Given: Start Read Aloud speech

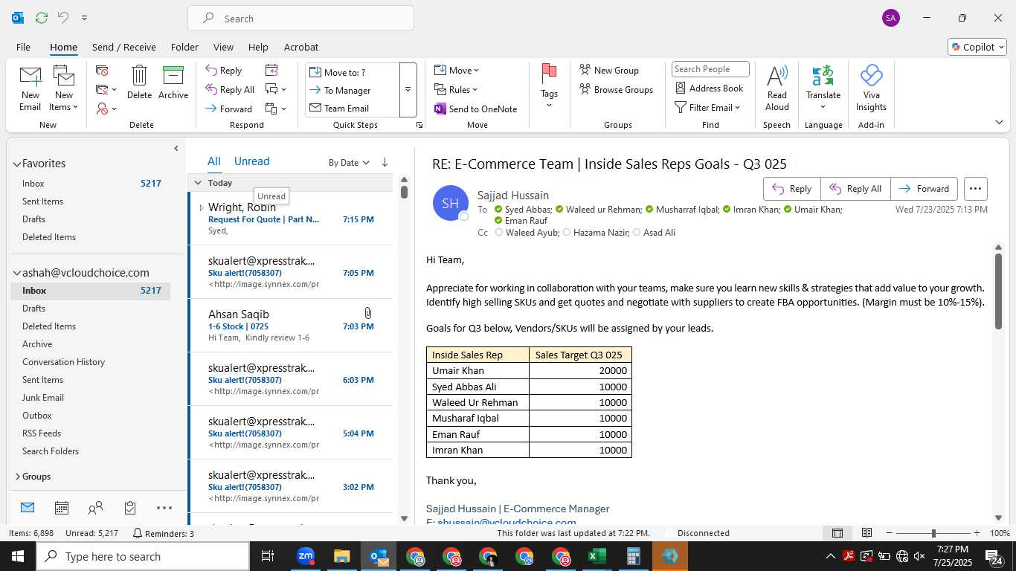Looking at the screenshot, I should 777,88.
